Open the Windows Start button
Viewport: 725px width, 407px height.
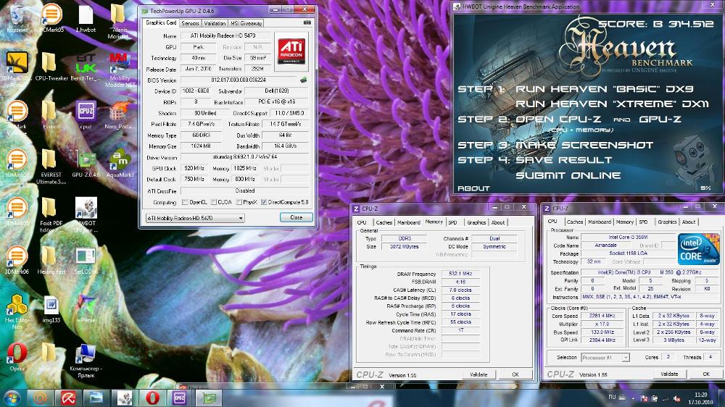point(11,398)
